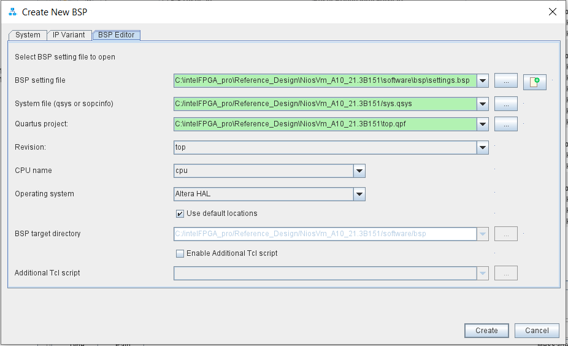Viewport: 568px width, 346px height.
Task: Switch to the IP Variant tab
Action: coord(69,35)
